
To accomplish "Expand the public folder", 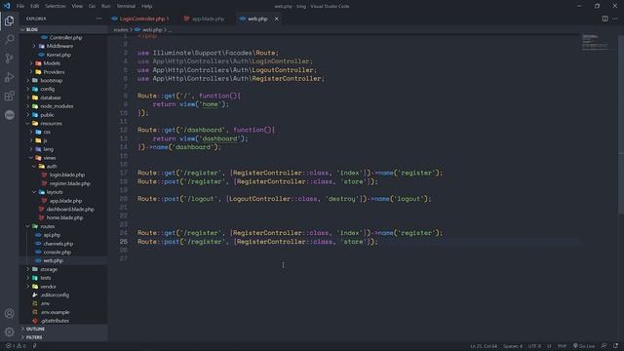I will click(x=63, y=115).
